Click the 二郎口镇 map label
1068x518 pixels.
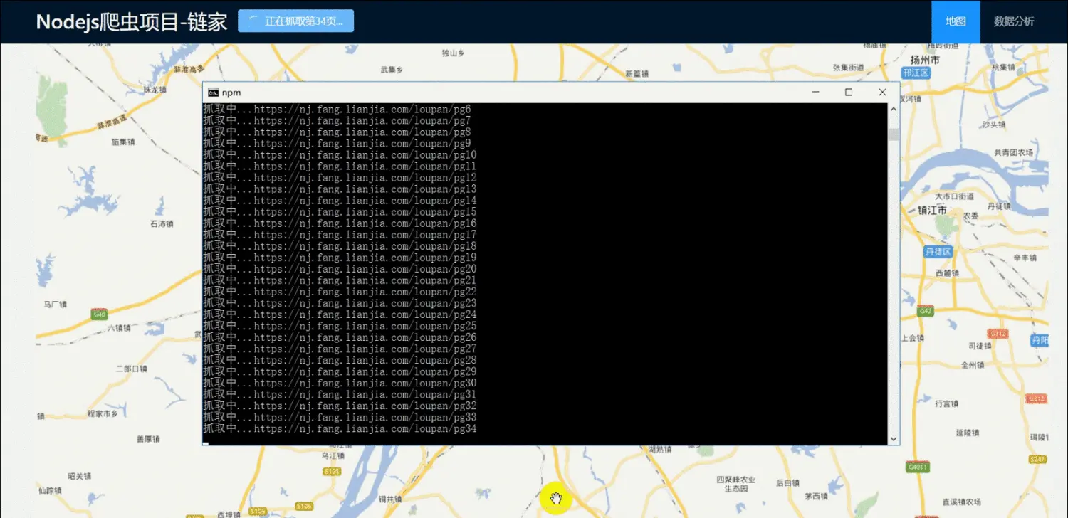tap(131, 369)
